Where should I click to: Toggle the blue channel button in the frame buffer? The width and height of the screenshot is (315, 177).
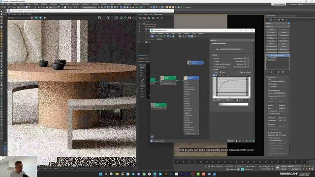click(40, 18)
